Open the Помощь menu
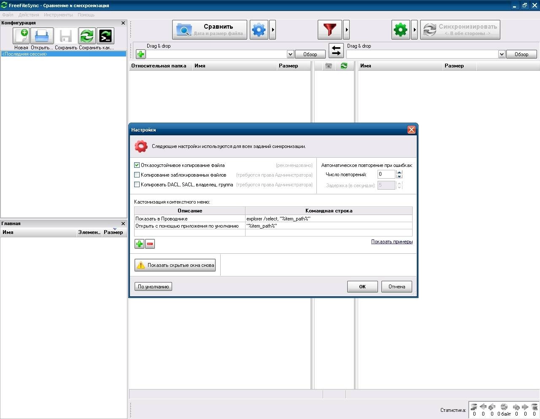Screen dimensions: 540x419 pyautogui.click(x=86, y=15)
